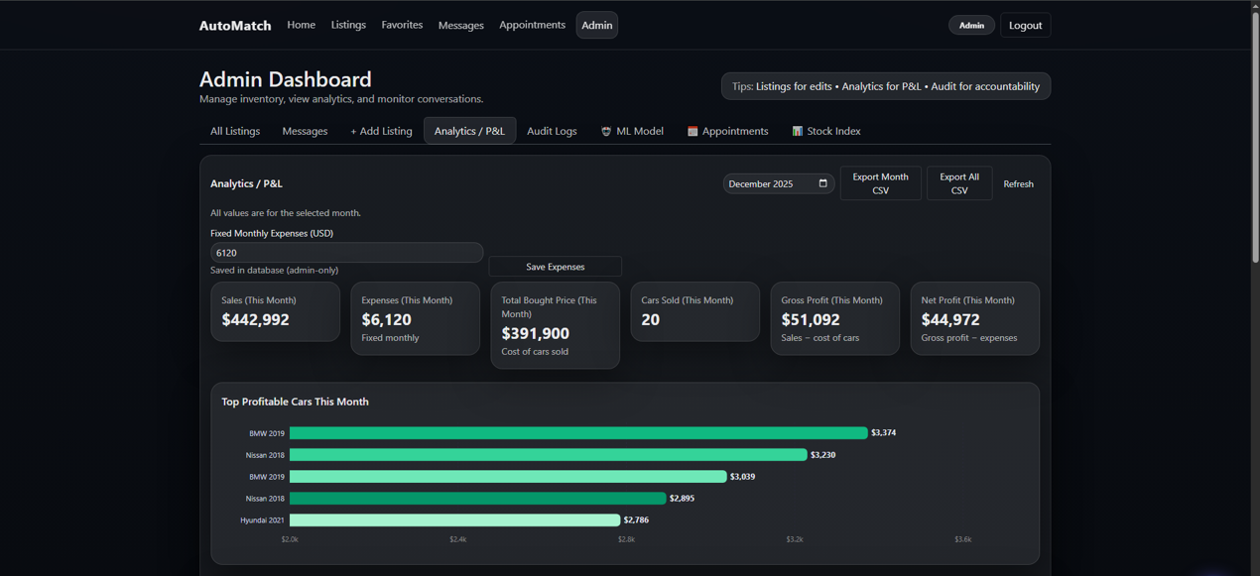The height and width of the screenshot is (576, 1260).
Task: Click the $3,230 Nissan 2018 bar
Action: click(549, 455)
